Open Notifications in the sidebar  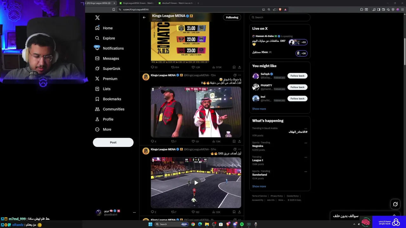pyautogui.click(x=109, y=48)
